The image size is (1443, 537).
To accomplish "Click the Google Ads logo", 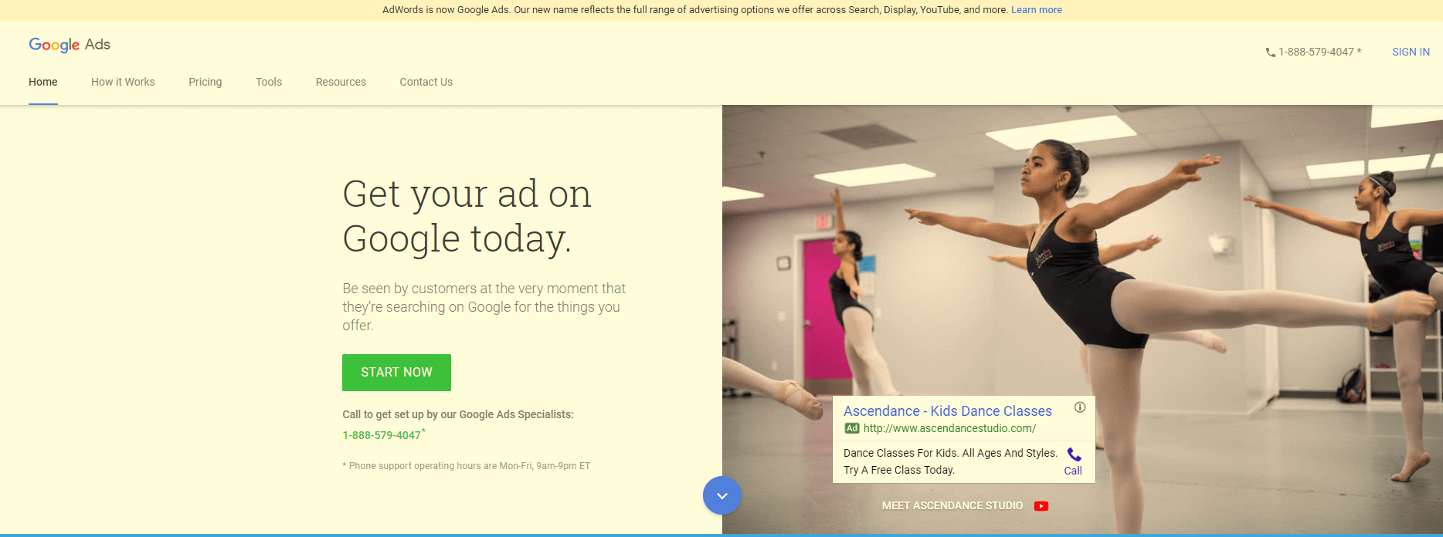I will (70, 45).
